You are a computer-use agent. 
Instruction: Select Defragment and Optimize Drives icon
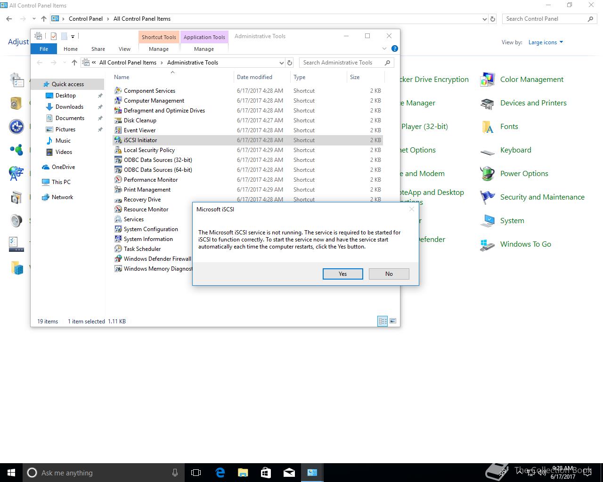point(118,111)
